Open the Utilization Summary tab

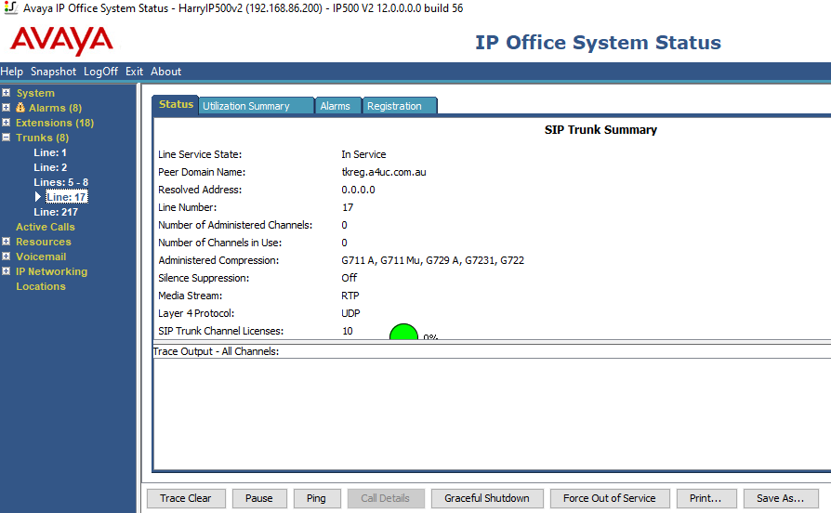(257, 106)
